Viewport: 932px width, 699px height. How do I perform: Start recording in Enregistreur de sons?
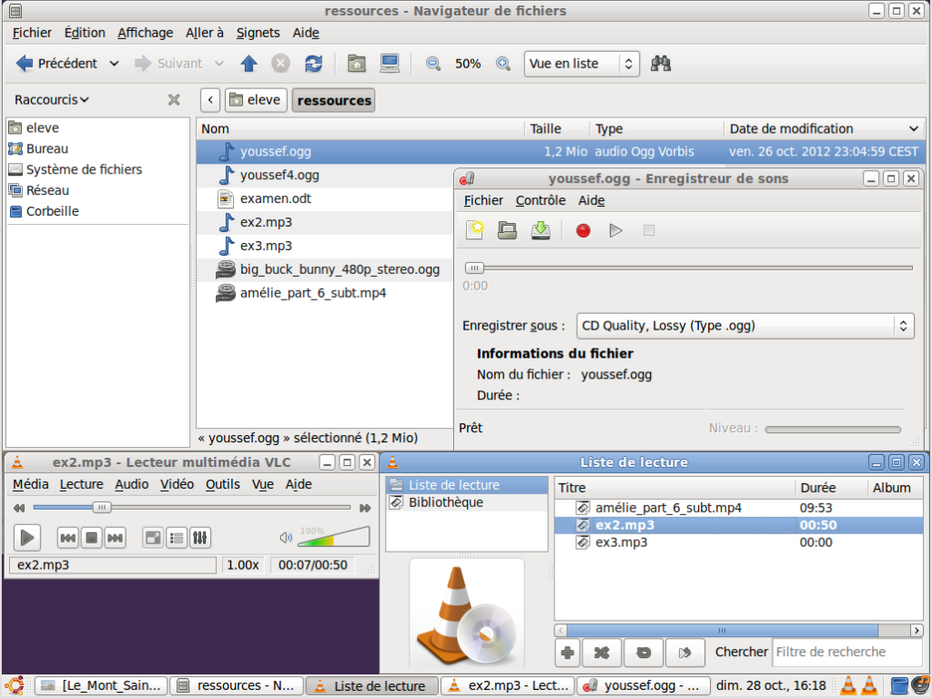582,230
